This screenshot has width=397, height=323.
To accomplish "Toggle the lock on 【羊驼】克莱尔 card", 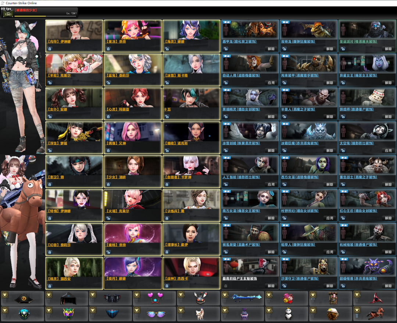I will (50, 83).
